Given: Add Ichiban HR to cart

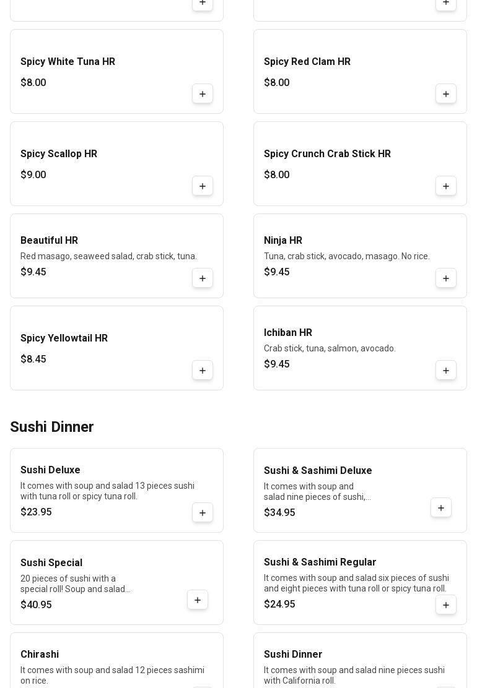Looking at the screenshot, I should [446, 371].
